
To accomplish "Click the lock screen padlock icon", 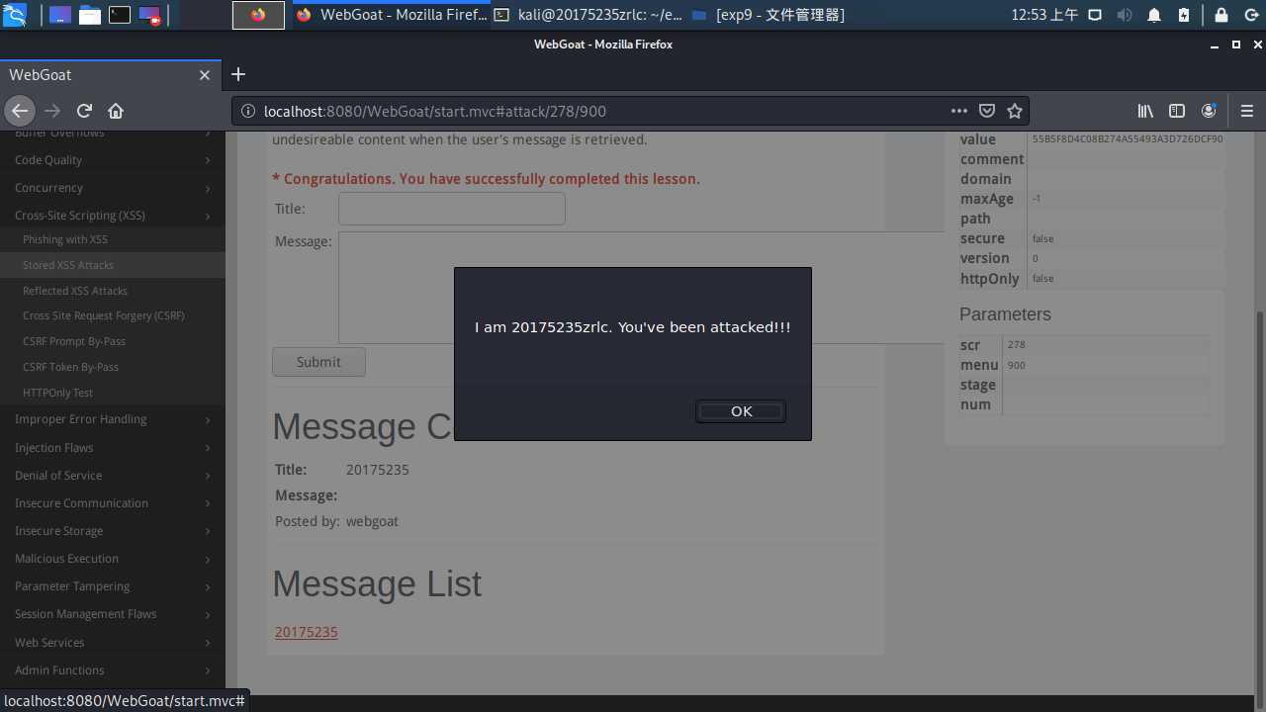I will 1221,15.
